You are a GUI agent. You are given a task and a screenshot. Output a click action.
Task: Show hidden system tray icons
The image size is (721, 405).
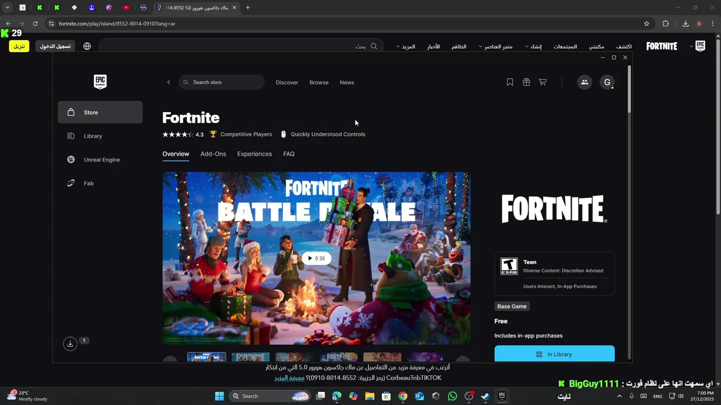point(620,396)
